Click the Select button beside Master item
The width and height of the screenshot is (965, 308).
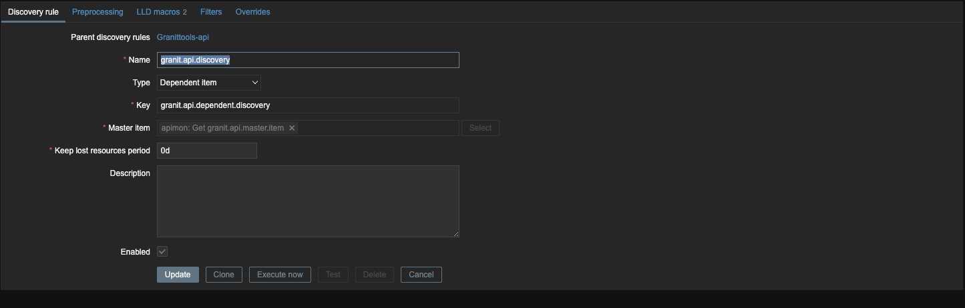[480, 128]
